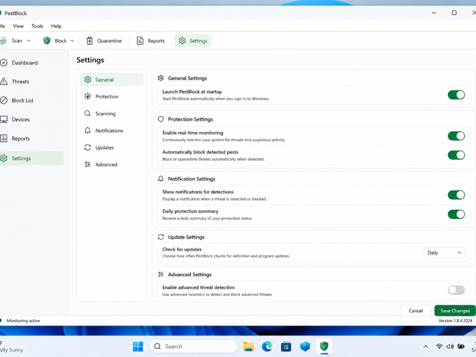Open the View menu
The height and width of the screenshot is (357, 476).
[18, 26]
